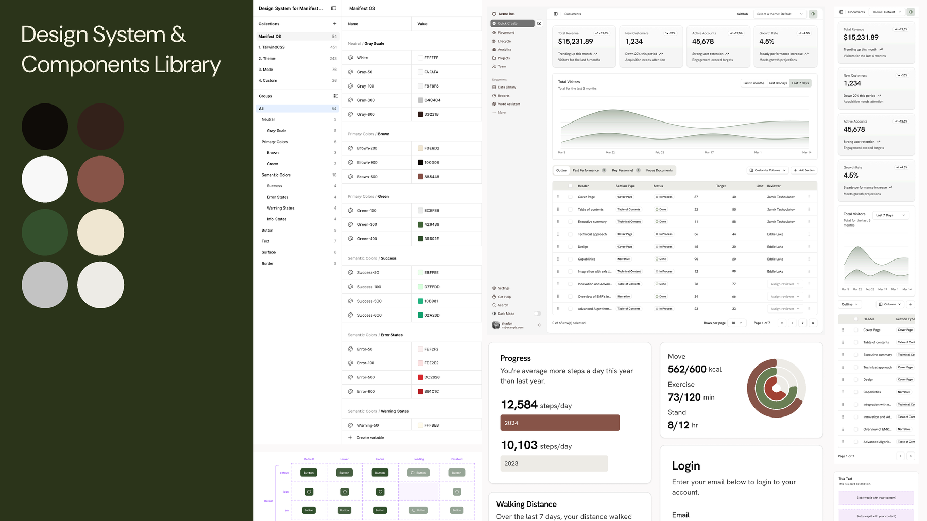Go to the next page of the table
The image size is (927, 521).
(x=802, y=323)
